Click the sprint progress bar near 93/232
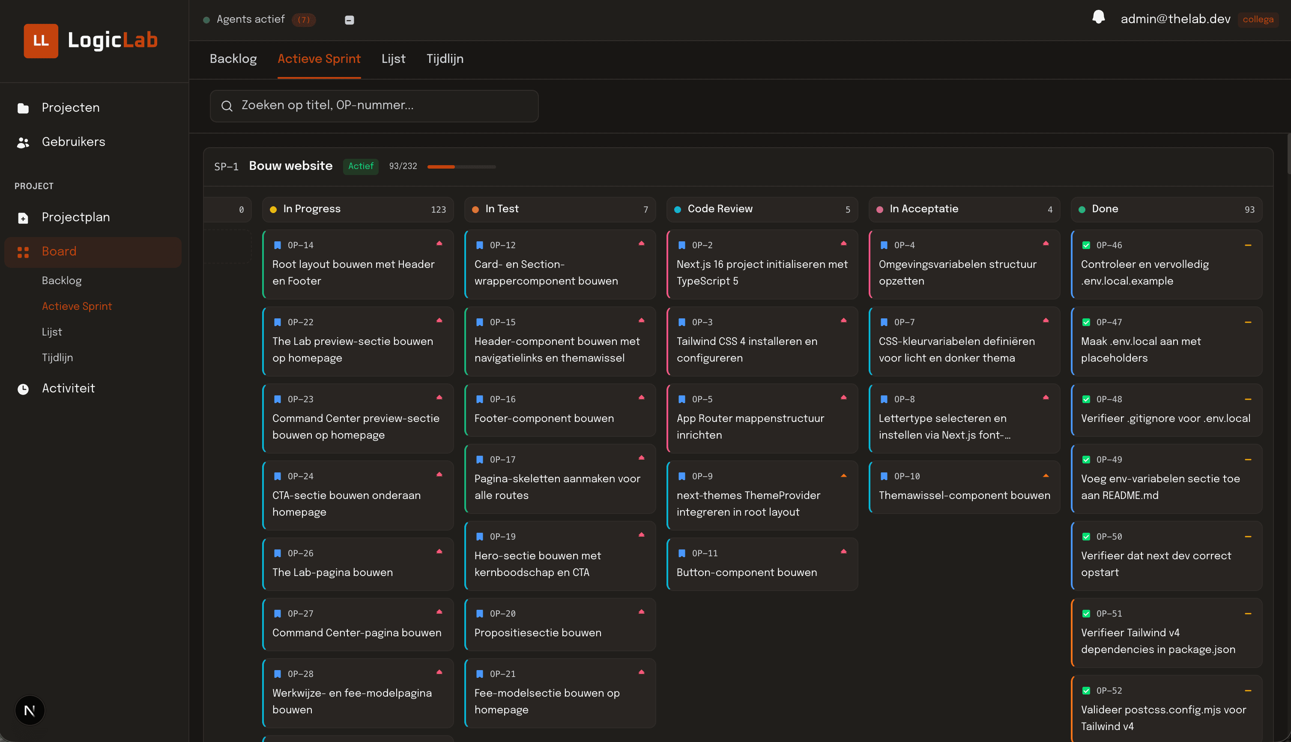 tap(460, 166)
